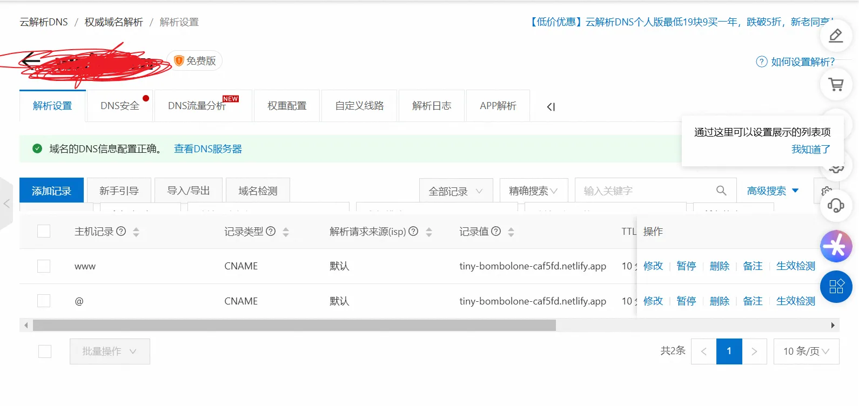Click the 添加记录 button
The height and width of the screenshot is (406, 859).
click(x=51, y=191)
